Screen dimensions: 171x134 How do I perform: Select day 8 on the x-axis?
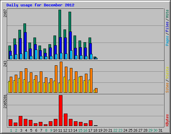click(46, 130)
